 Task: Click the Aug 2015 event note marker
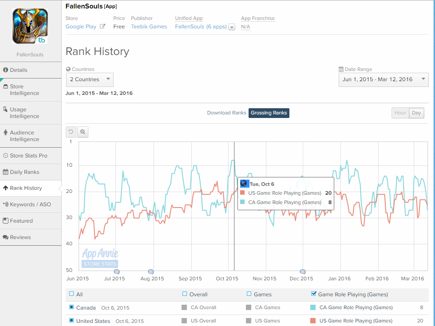click(150, 271)
